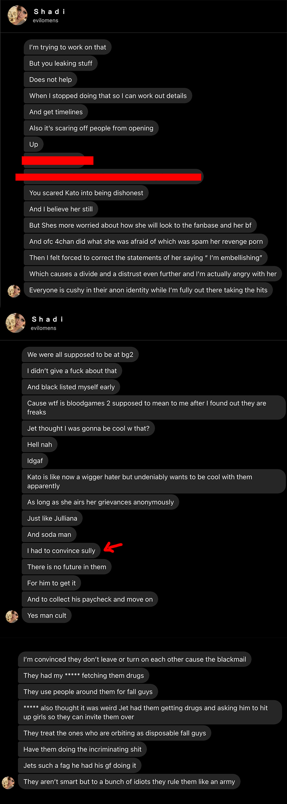Screen dimensions: 287x804
Task: Select 'Just like Julliana' message
Action: [x=52, y=518]
